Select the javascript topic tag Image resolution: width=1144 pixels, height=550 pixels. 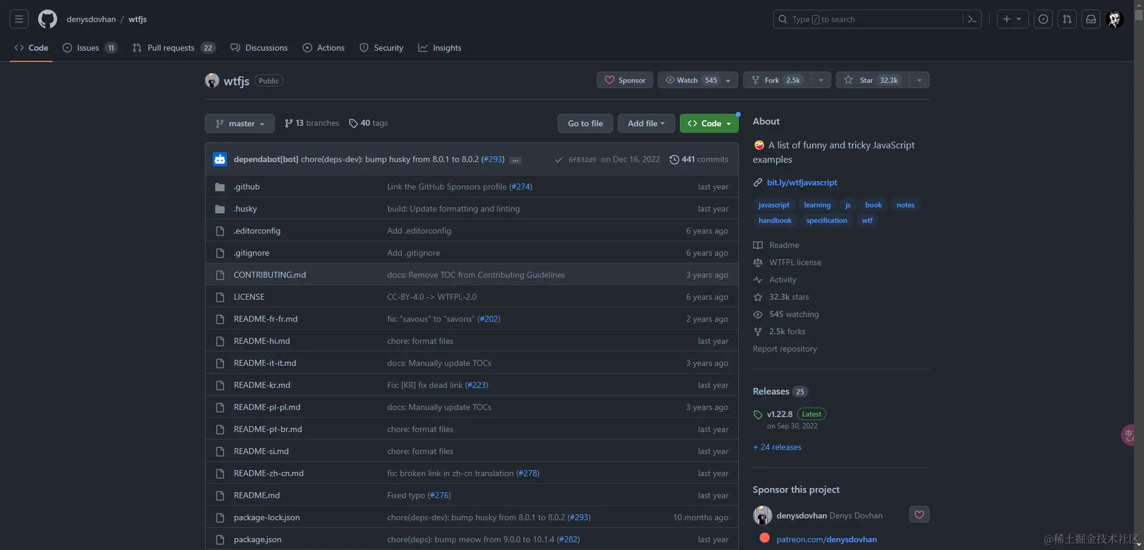pos(774,205)
